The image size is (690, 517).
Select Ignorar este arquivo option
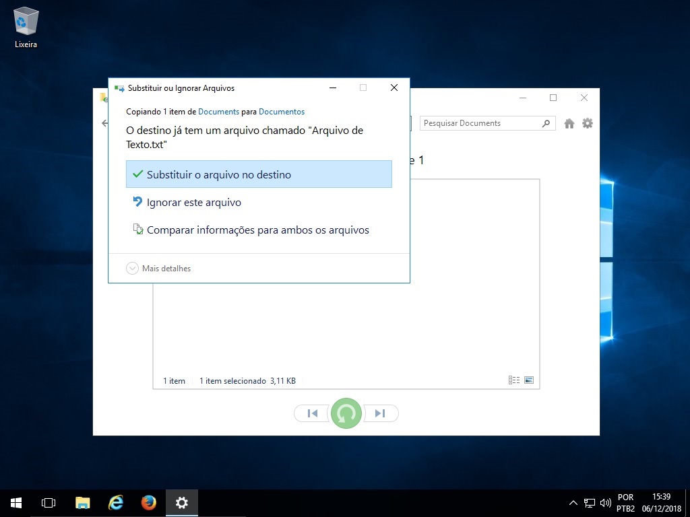[193, 203]
